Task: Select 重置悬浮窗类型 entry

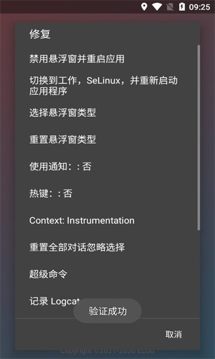Action: [106, 139]
